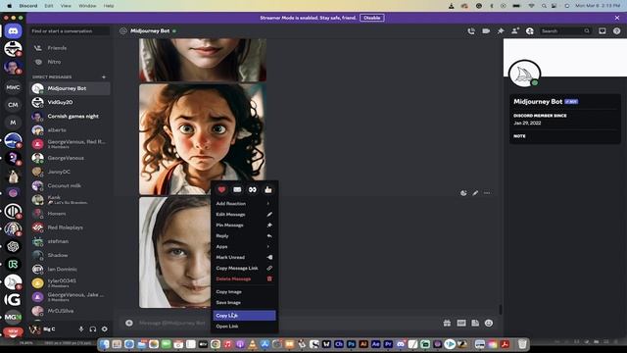Open help icon in header
627x353 pixels.
[x=616, y=30]
